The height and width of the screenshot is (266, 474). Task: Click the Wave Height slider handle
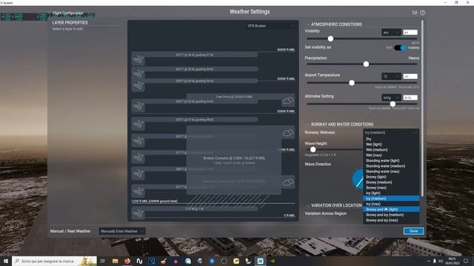point(313,149)
